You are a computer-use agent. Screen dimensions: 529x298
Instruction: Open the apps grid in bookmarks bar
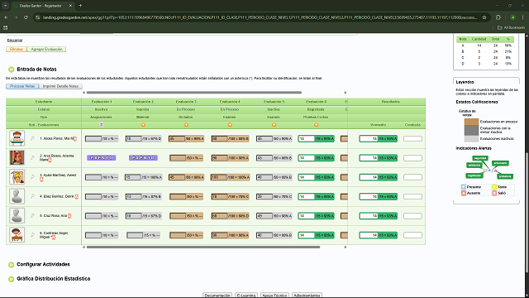point(6,27)
